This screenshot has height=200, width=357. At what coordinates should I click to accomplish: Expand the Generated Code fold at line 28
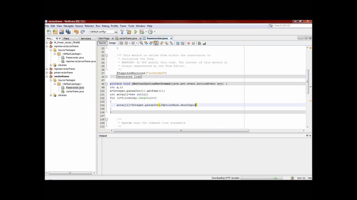point(107,77)
